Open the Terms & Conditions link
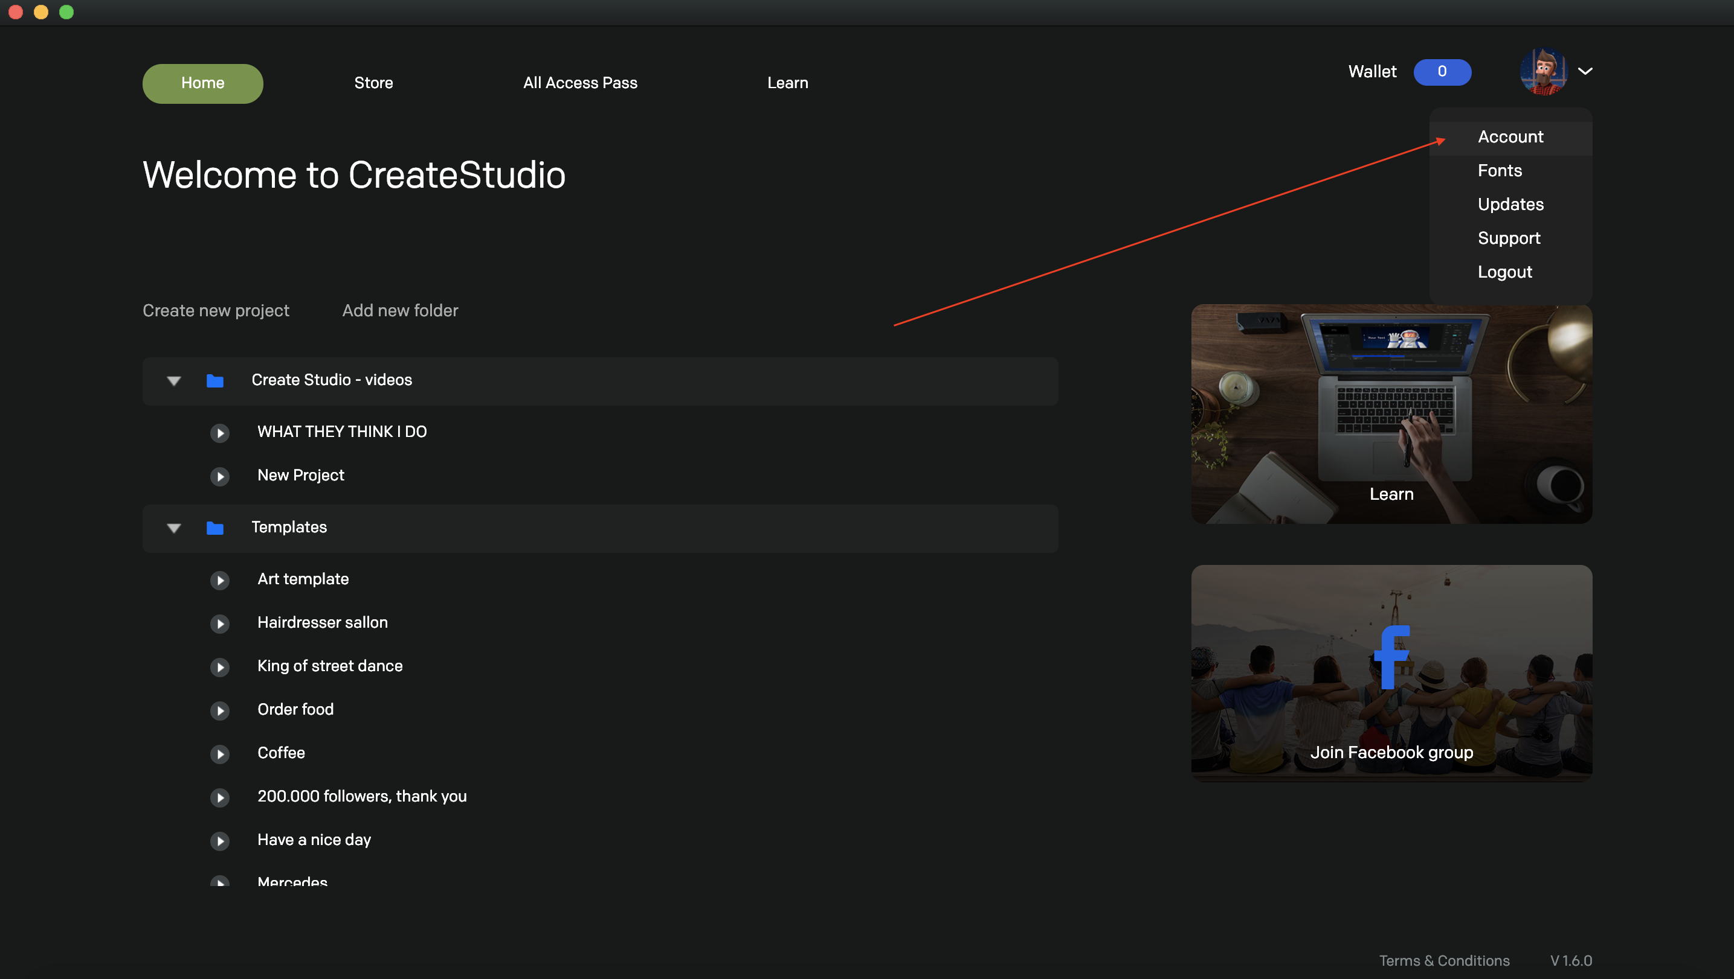This screenshot has width=1734, height=979. (1444, 961)
